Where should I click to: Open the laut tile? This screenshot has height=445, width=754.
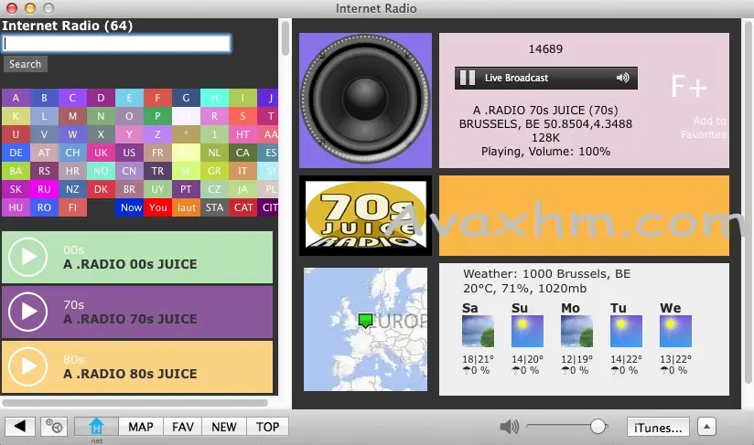[186, 207]
